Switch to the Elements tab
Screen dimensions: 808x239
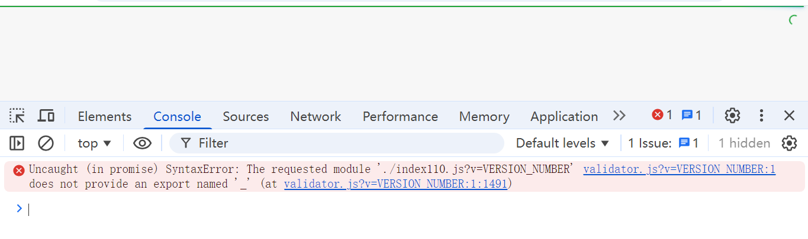tap(105, 116)
